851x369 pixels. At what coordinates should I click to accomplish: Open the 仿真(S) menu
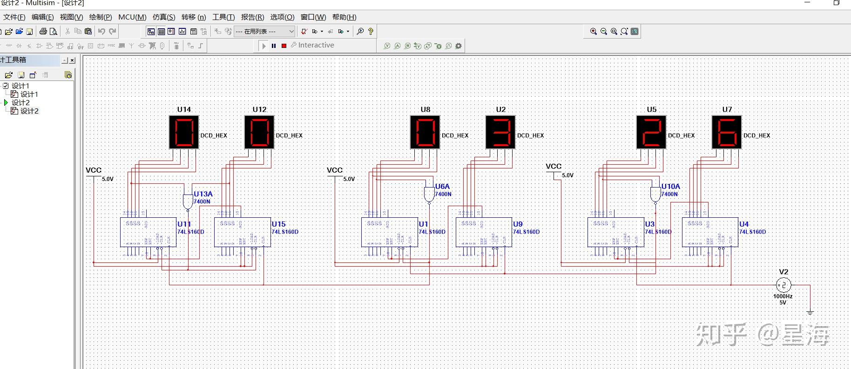pos(164,17)
